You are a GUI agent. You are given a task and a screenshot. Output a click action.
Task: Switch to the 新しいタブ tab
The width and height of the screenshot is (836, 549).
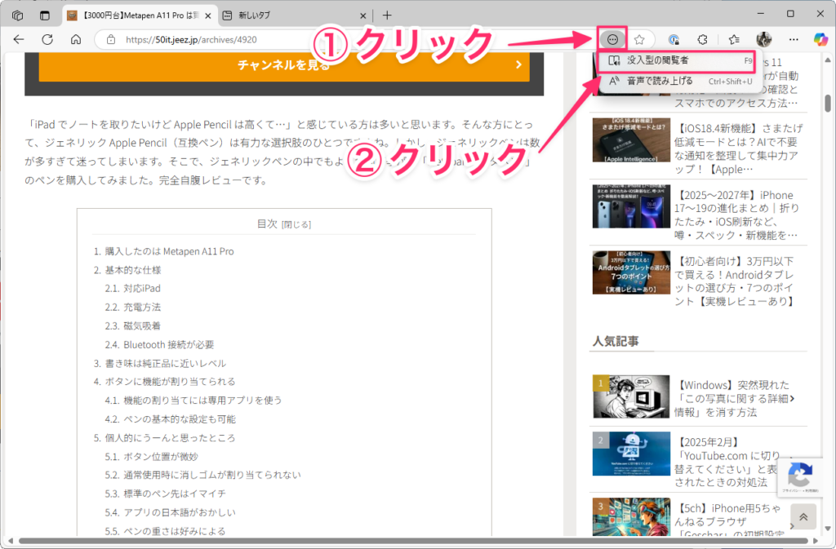point(294,15)
